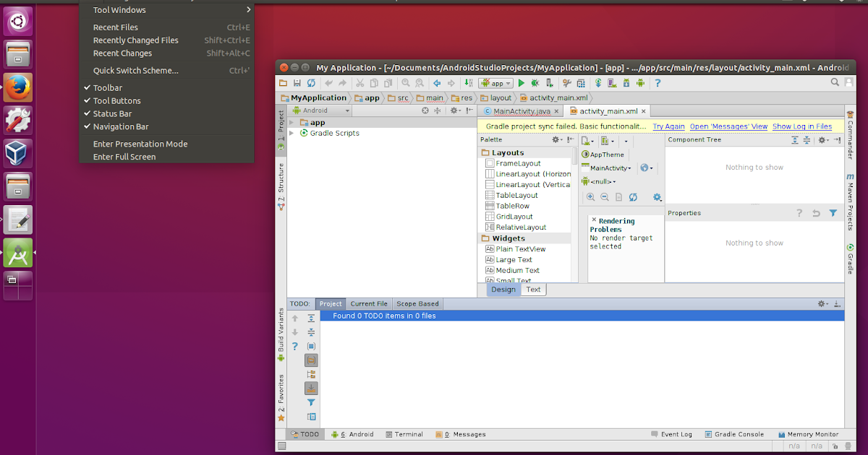Screen dimensions: 868x455
Task: Open the Android view selector dropdown
Action: 320,110
